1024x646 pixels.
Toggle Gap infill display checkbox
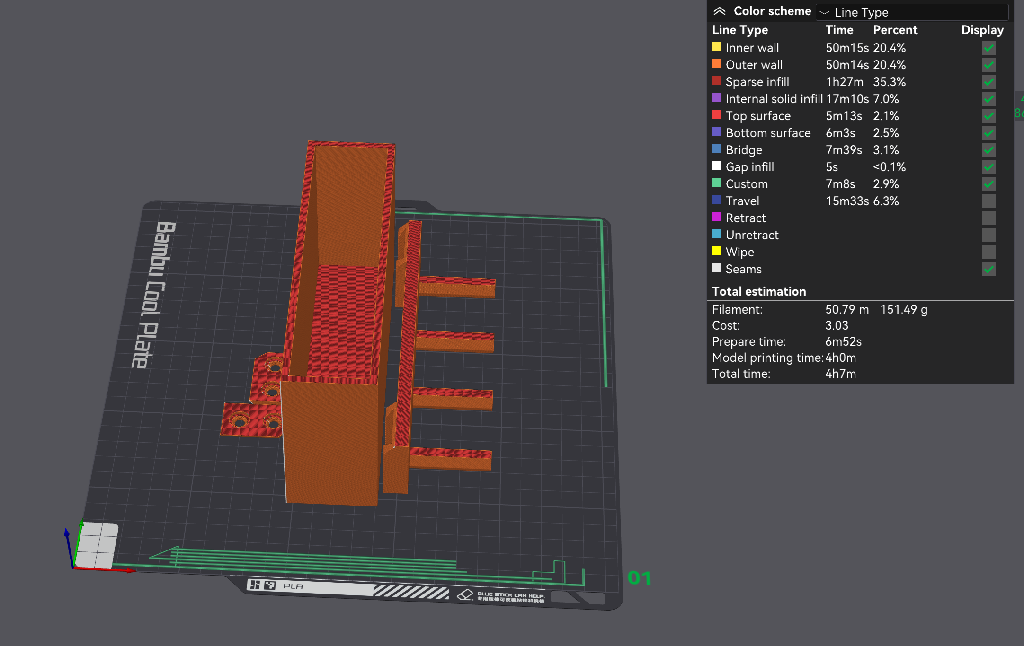pyautogui.click(x=988, y=167)
